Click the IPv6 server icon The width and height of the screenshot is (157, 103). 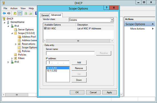12,62
